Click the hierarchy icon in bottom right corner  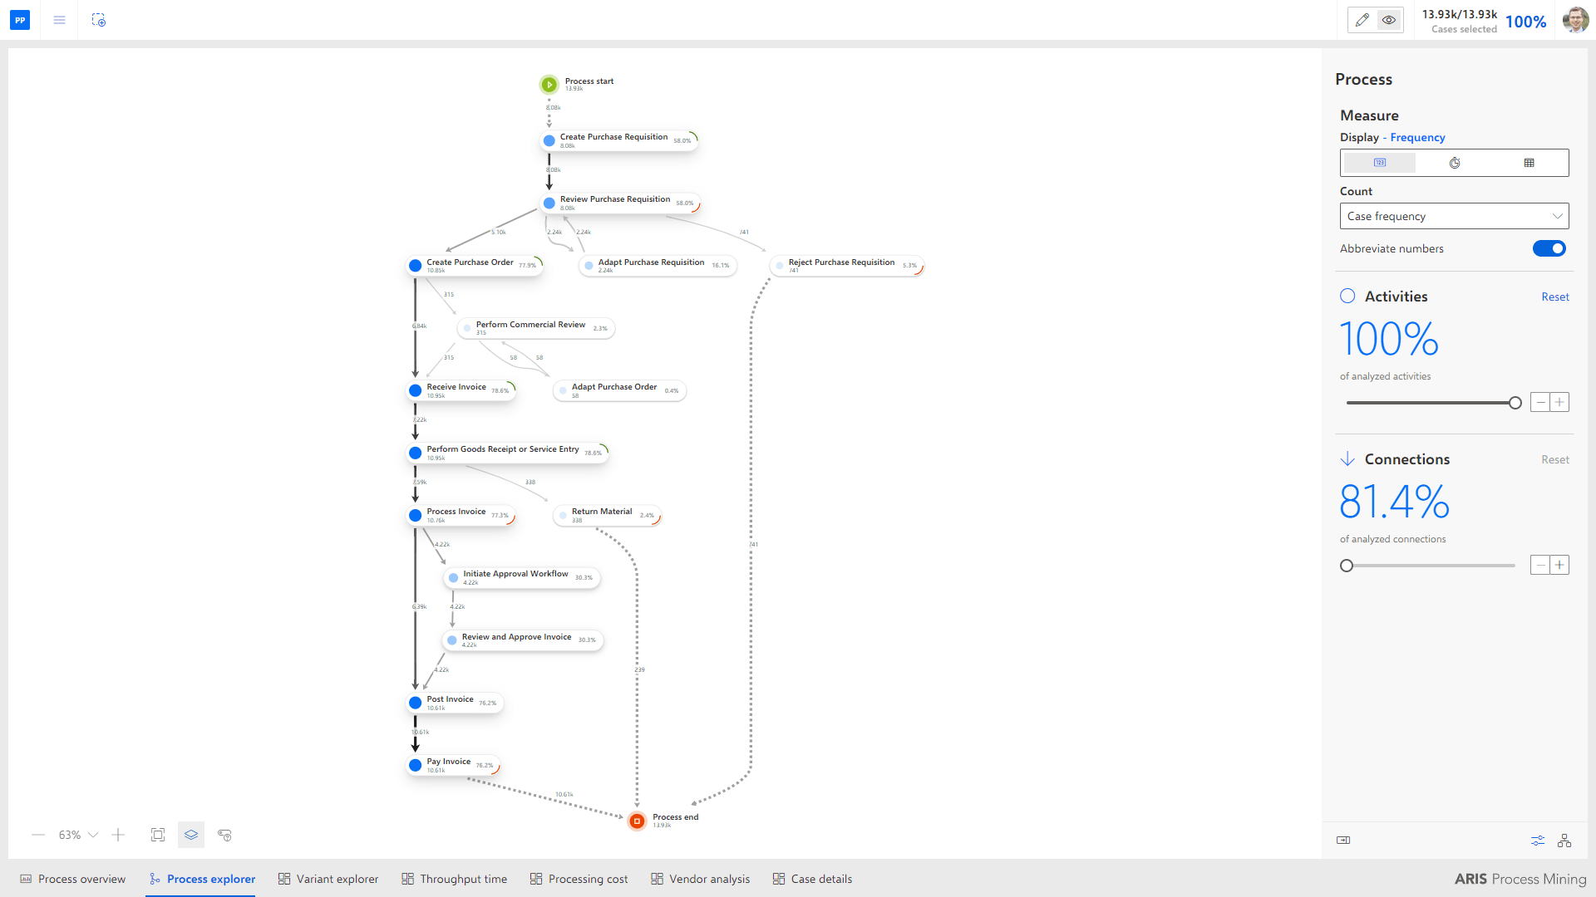click(x=1564, y=840)
